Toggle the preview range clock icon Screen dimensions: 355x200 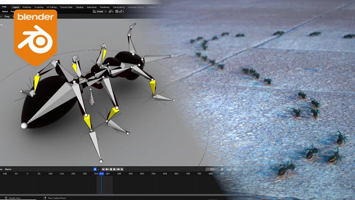point(222,169)
